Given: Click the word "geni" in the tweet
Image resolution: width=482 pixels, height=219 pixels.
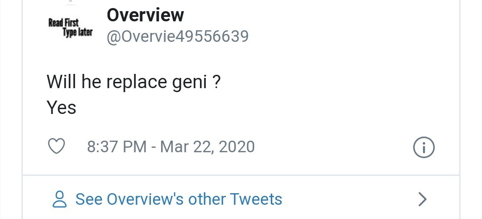Looking at the screenshot, I should point(190,82).
